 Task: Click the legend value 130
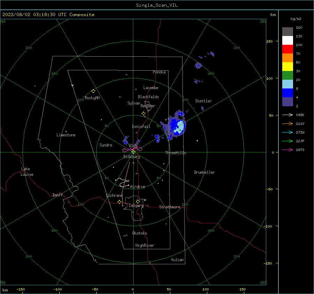[299, 36]
